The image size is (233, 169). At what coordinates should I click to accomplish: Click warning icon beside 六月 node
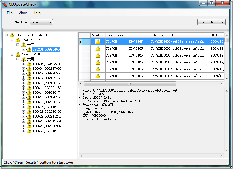pyautogui.click(x=23, y=59)
